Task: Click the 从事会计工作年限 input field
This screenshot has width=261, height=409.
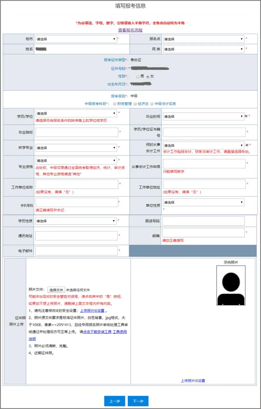Action: 204,164
